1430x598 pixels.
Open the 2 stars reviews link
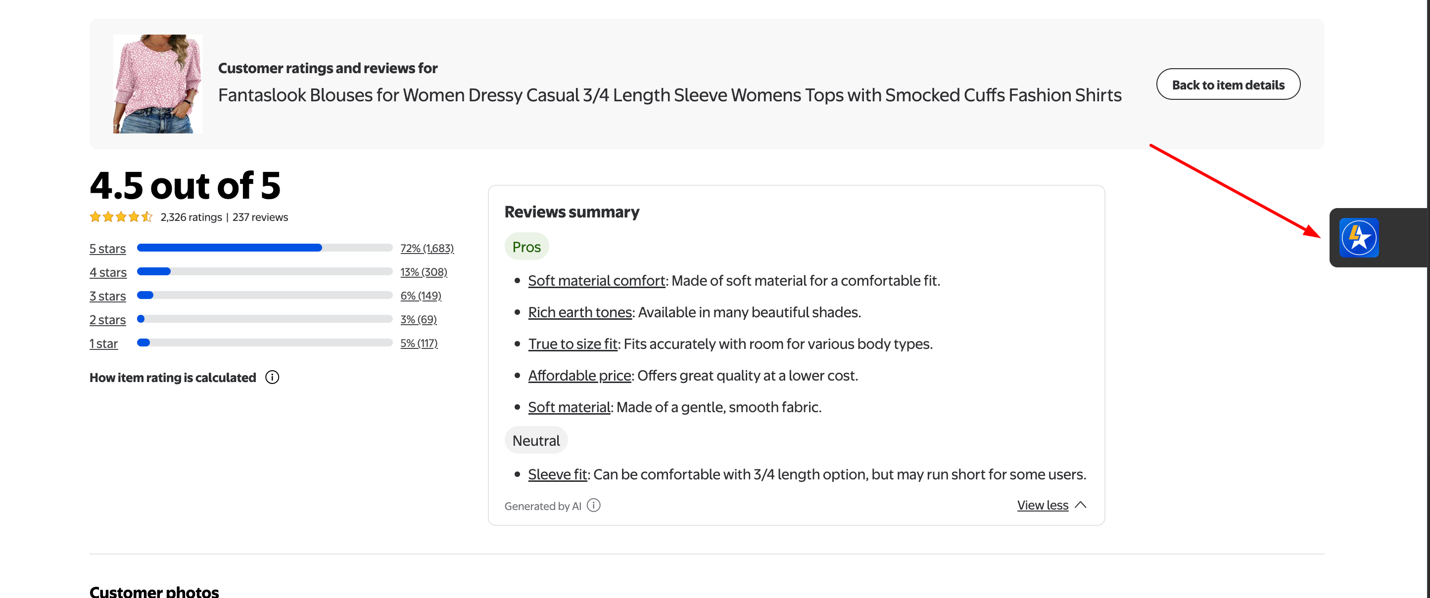[x=108, y=320]
